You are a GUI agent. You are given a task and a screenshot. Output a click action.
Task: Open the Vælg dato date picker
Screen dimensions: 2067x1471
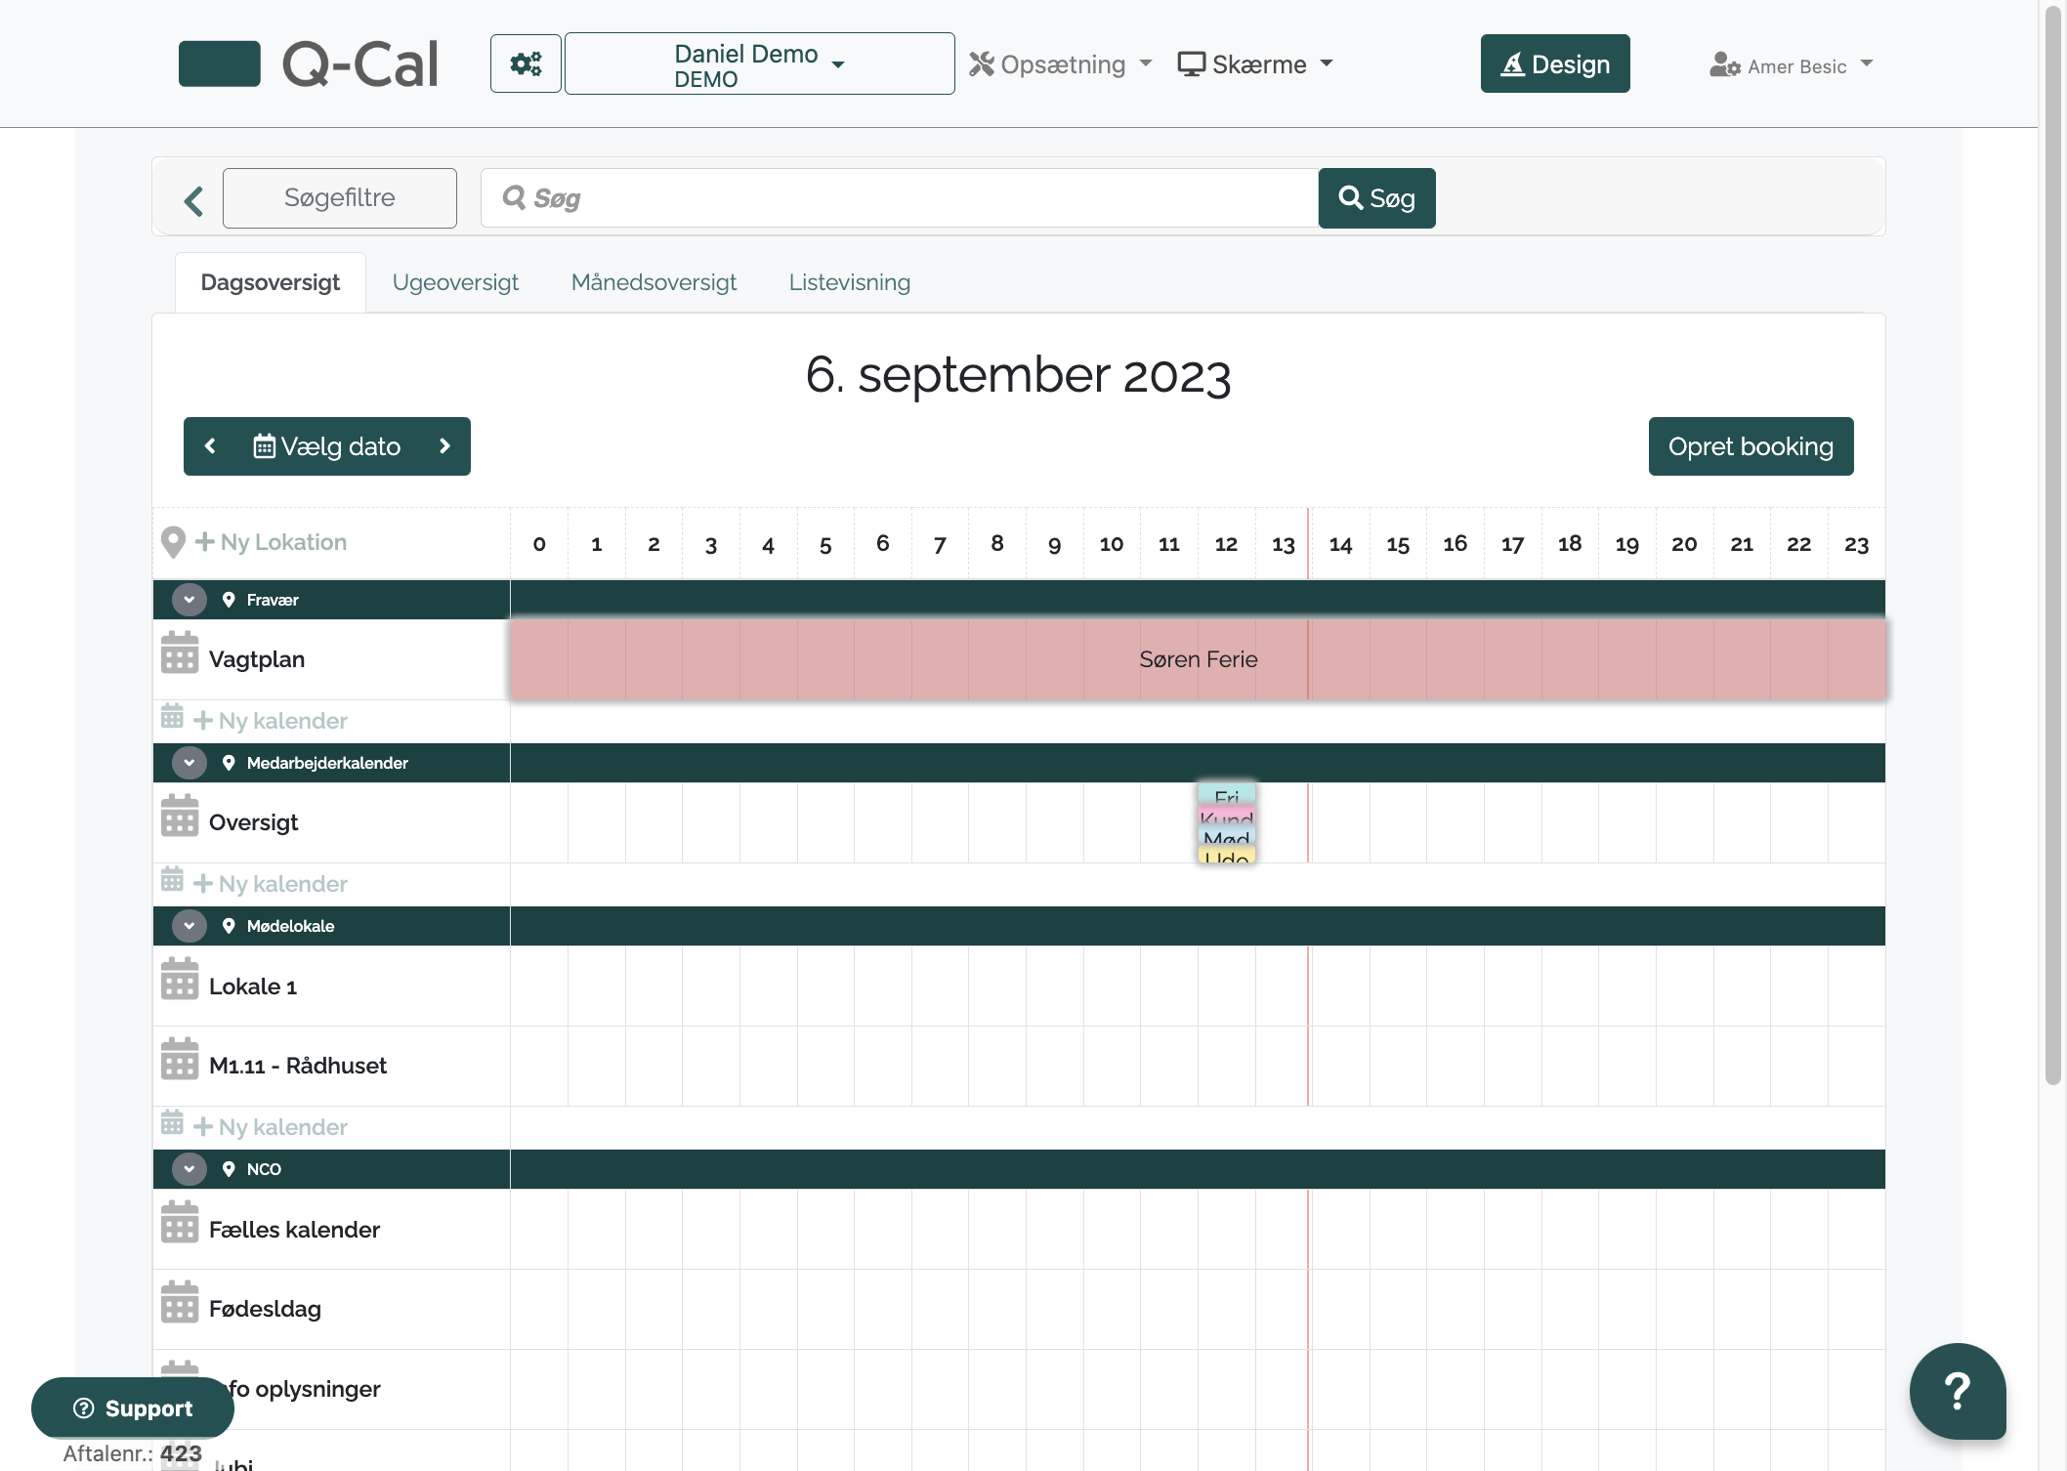[x=327, y=446]
